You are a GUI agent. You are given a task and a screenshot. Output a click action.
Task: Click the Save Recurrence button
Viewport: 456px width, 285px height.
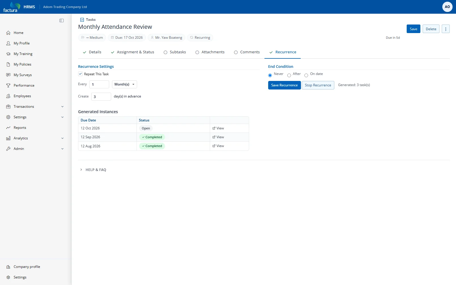(x=284, y=85)
